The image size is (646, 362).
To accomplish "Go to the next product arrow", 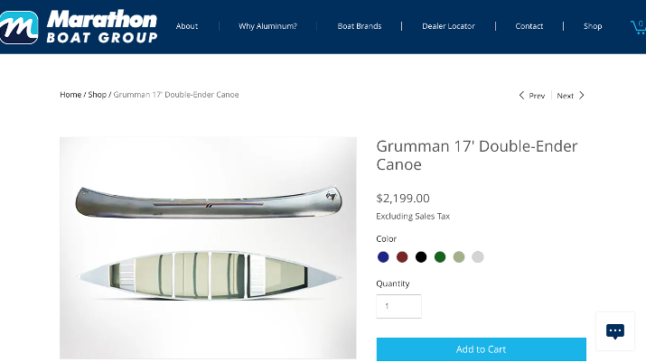I will pyautogui.click(x=571, y=96).
